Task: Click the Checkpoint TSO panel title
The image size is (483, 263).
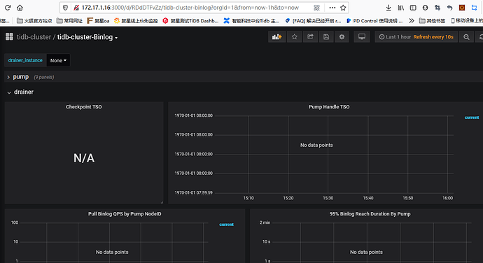Action: click(x=84, y=107)
